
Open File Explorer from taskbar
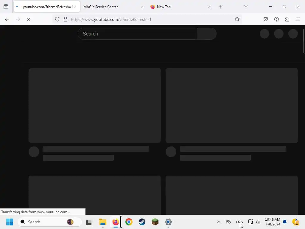(103, 222)
